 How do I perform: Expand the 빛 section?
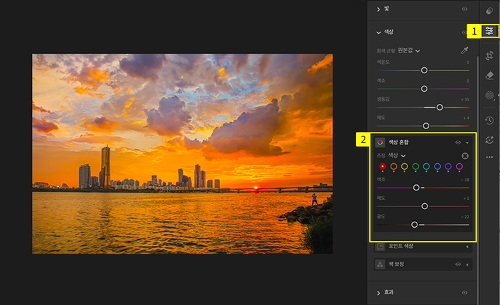pyautogui.click(x=379, y=9)
